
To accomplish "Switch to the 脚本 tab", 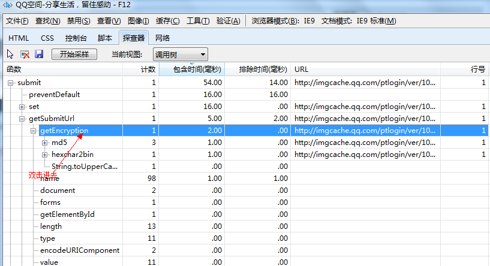I will [105, 38].
